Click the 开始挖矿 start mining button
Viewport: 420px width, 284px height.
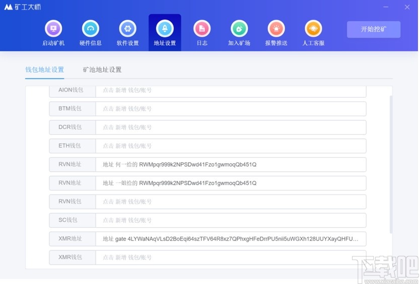click(x=374, y=30)
